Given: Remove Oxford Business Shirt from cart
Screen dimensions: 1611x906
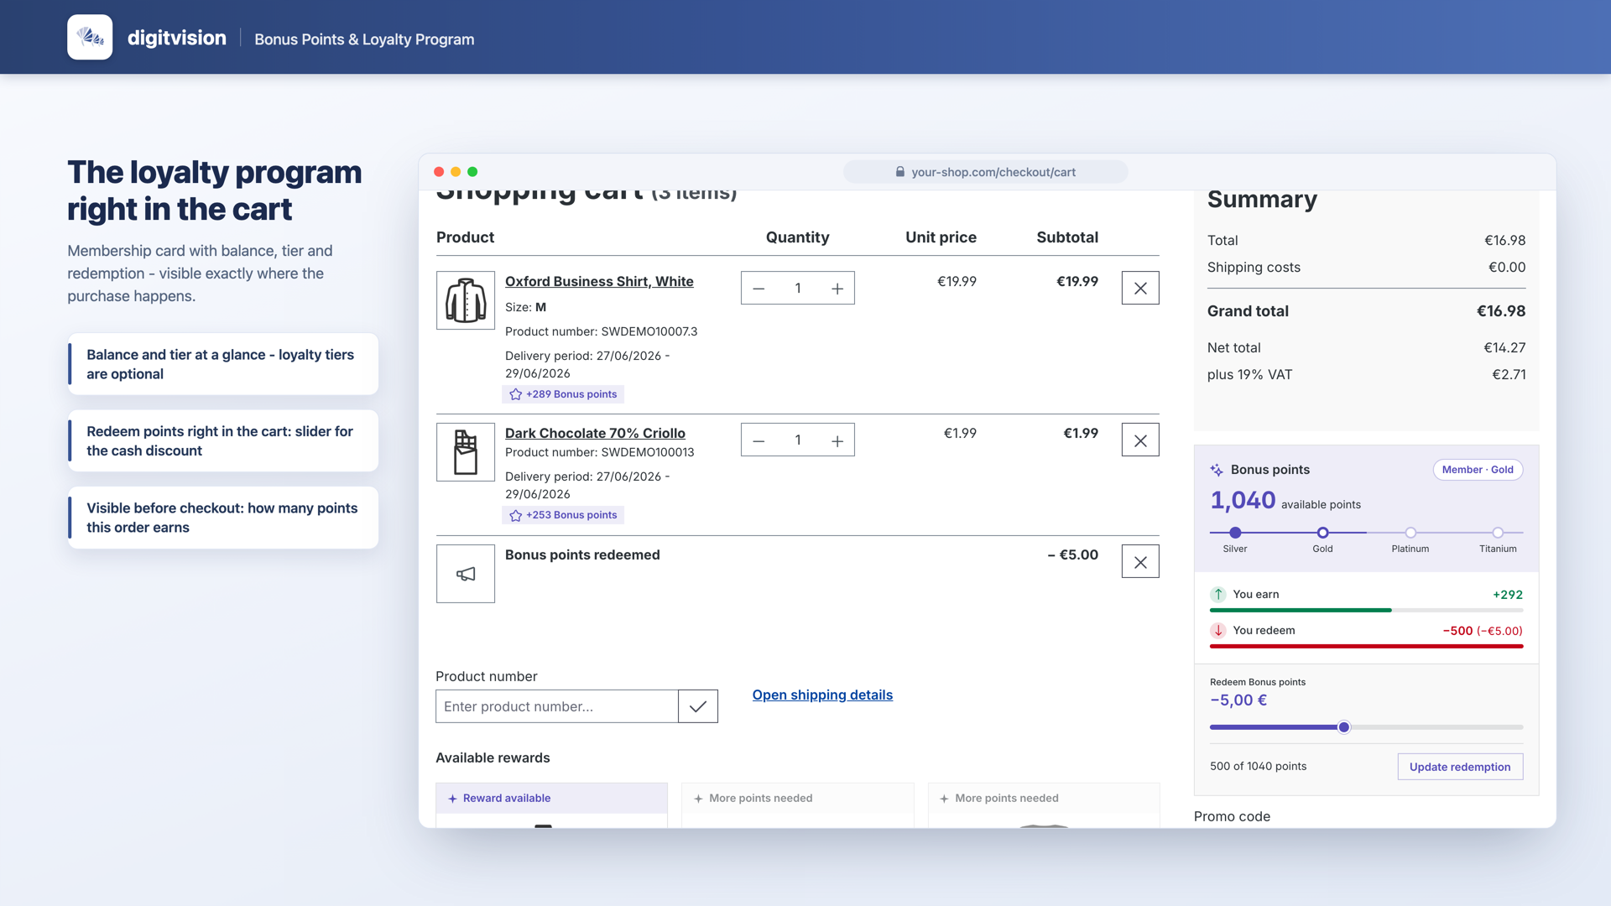Looking at the screenshot, I should [1140, 288].
